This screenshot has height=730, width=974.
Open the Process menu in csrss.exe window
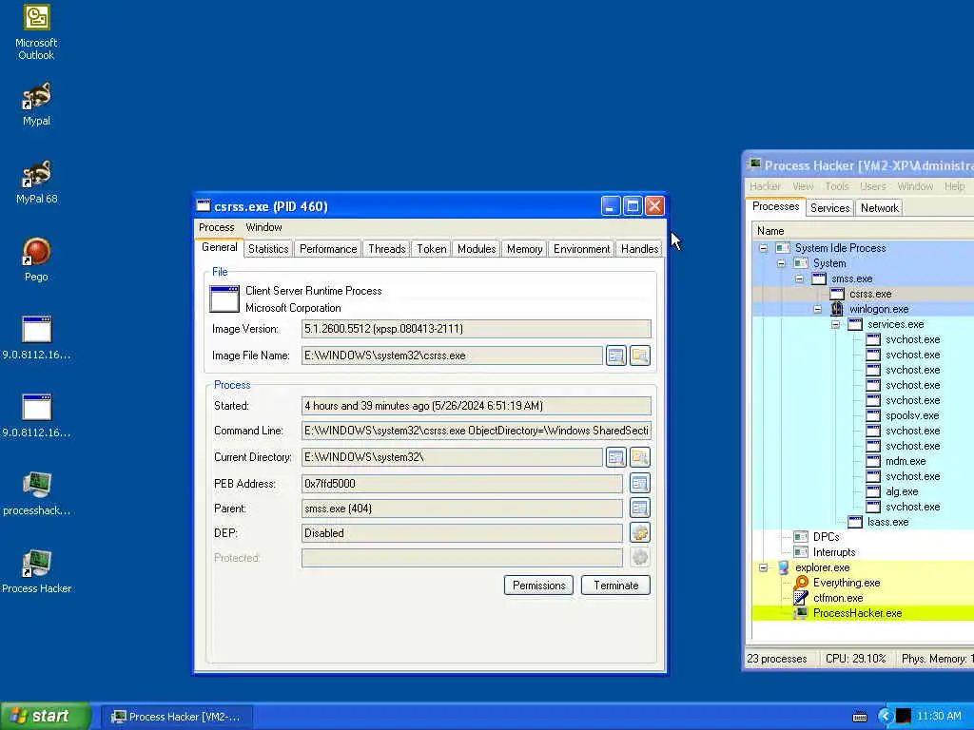point(216,227)
